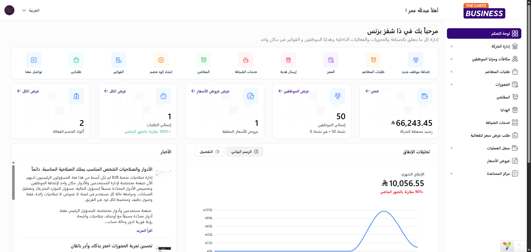Click the wallet icon in رصيد محفظة الشركة card
531x252 pixels.
click(425, 96)
